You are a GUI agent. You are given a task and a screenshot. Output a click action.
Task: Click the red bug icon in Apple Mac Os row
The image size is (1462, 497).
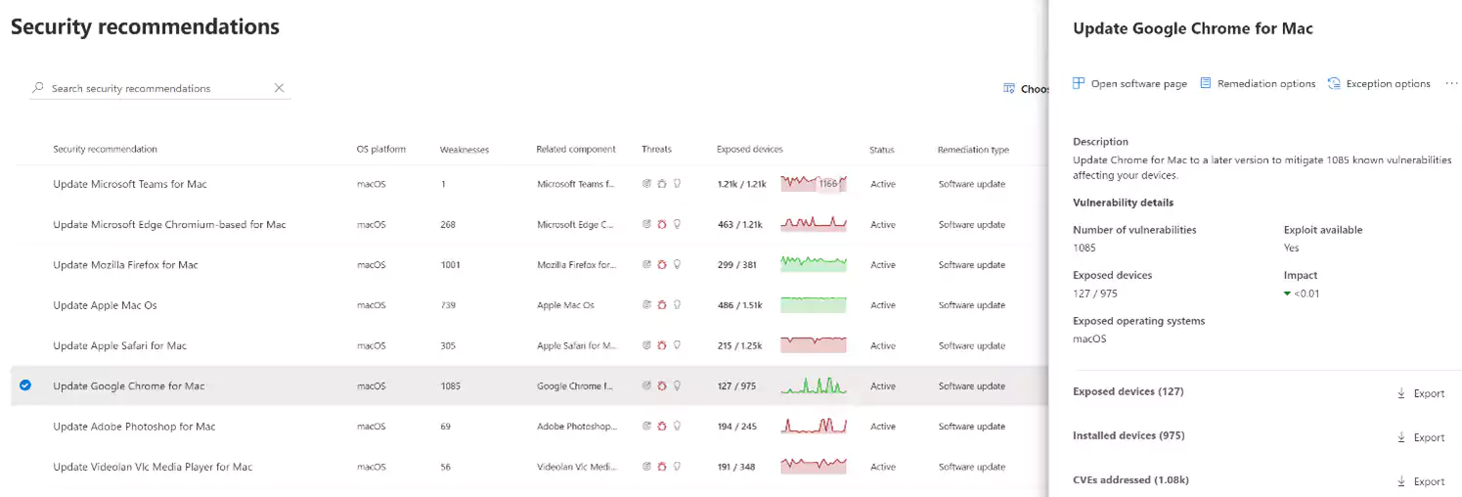[661, 305]
